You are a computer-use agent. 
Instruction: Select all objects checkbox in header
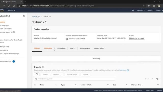click(x=35, y=85)
